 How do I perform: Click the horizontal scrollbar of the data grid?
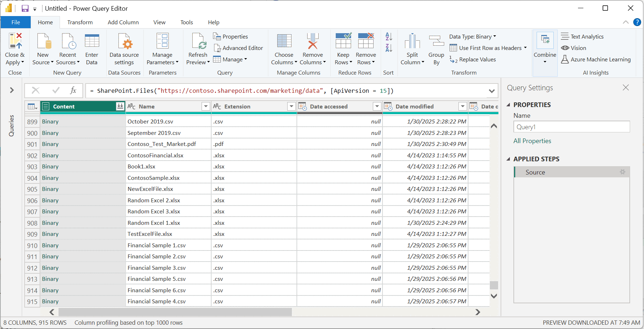tap(175, 312)
